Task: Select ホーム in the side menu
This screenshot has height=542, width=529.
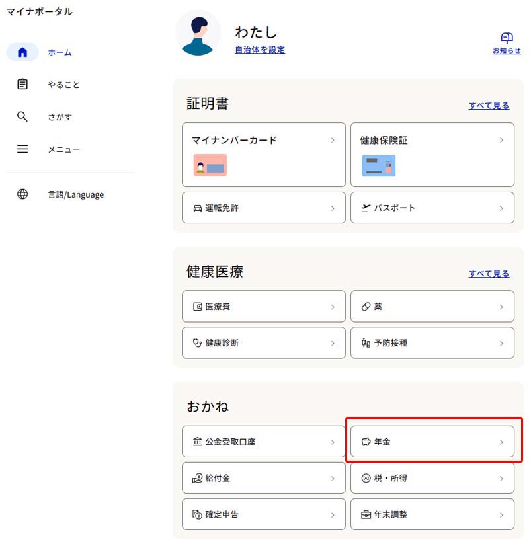Action: [x=60, y=52]
